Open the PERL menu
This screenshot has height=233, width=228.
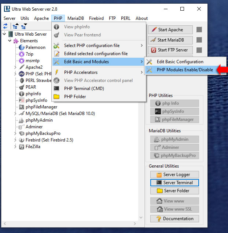click(126, 18)
